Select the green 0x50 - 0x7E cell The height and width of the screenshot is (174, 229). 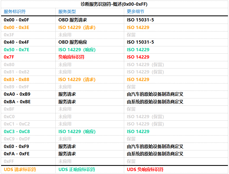coord(16,50)
